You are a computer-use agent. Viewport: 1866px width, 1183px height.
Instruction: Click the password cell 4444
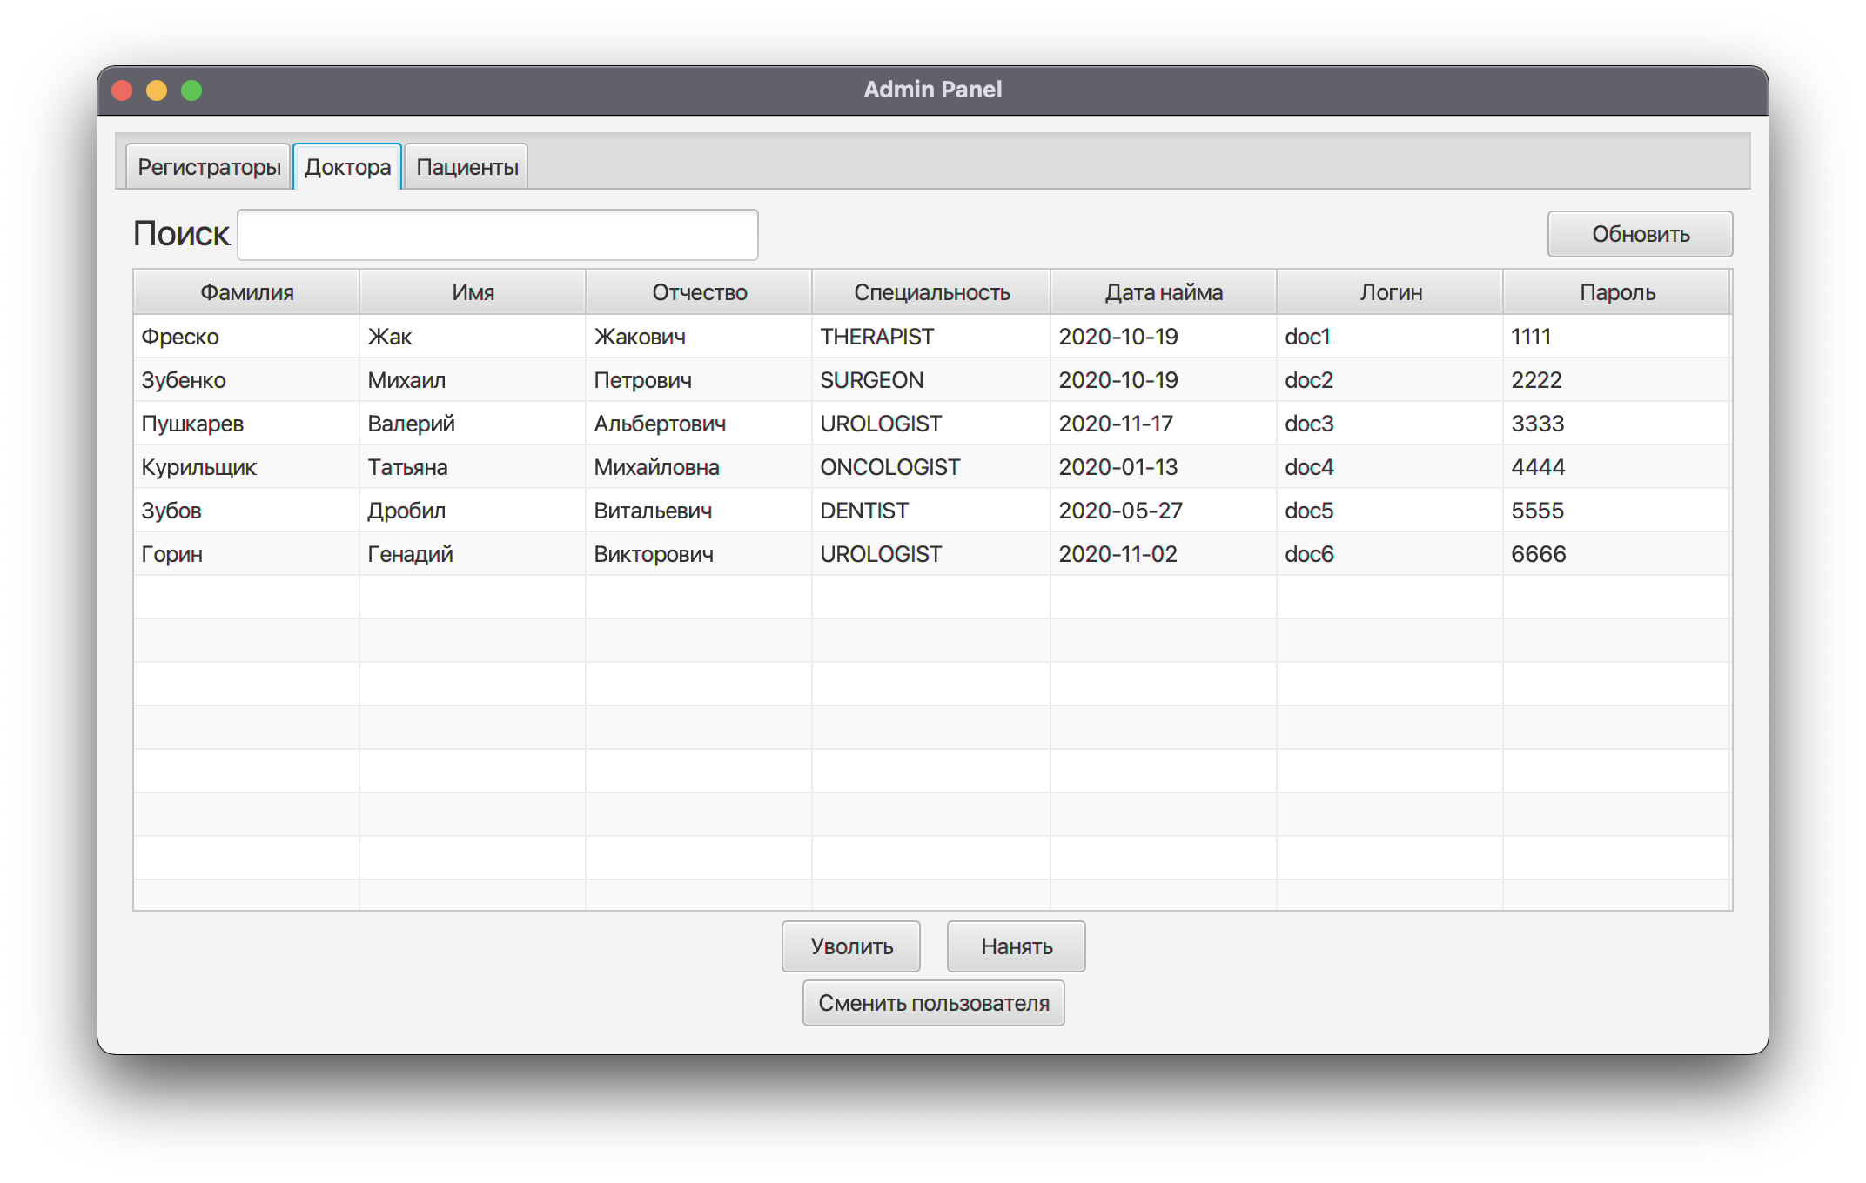(x=1616, y=467)
